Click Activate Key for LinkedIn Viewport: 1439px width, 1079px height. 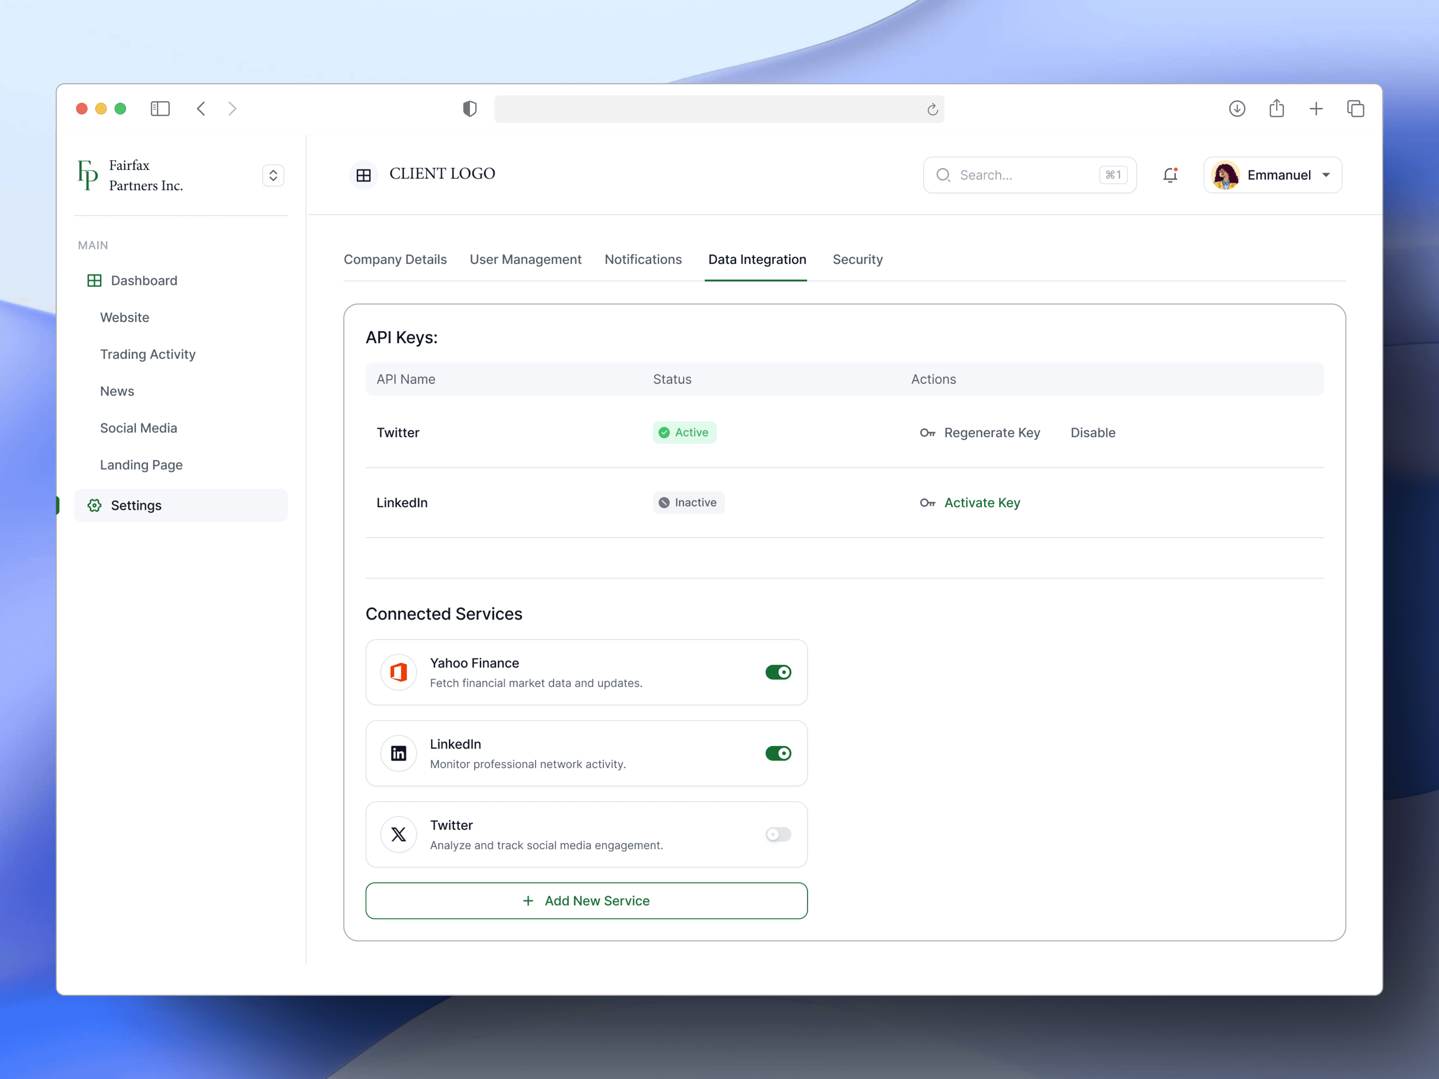[x=982, y=503]
